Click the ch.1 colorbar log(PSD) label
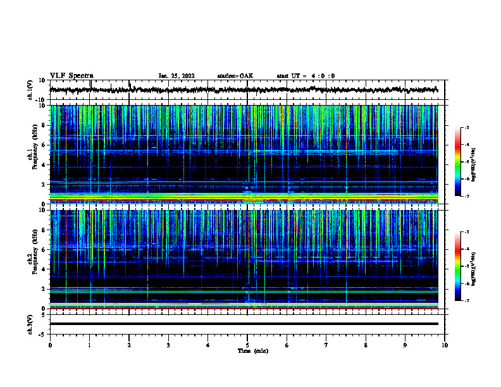 (474, 165)
